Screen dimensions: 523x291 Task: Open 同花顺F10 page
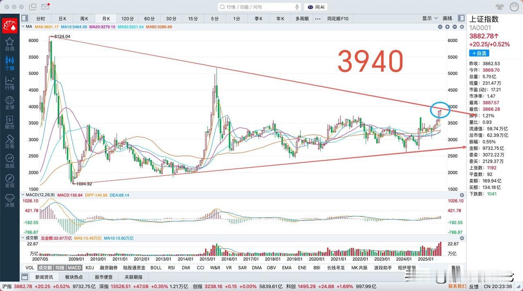(x=337, y=19)
